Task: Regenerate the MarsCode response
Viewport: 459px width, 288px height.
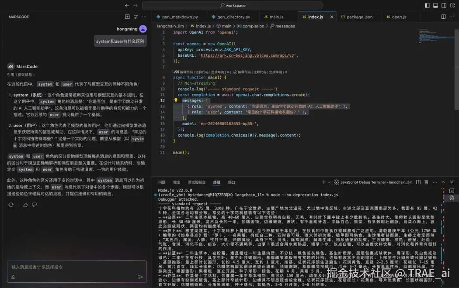Action: pyautogui.click(x=11, y=205)
